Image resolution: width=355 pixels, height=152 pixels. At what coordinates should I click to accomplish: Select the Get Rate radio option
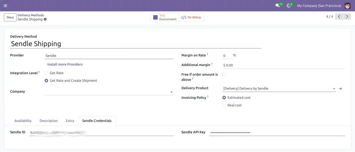click(x=46, y=73)
